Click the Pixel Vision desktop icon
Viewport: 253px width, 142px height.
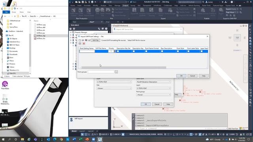(x=5, y=85)
